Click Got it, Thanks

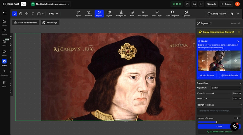[207, 75]
